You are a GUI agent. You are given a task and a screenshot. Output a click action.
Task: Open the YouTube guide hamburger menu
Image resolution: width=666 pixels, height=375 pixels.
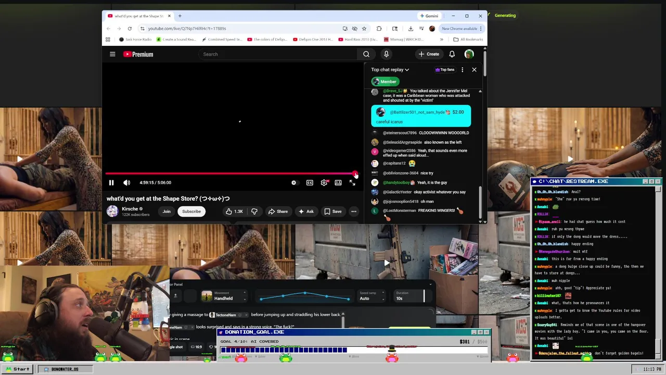point(112,54)
